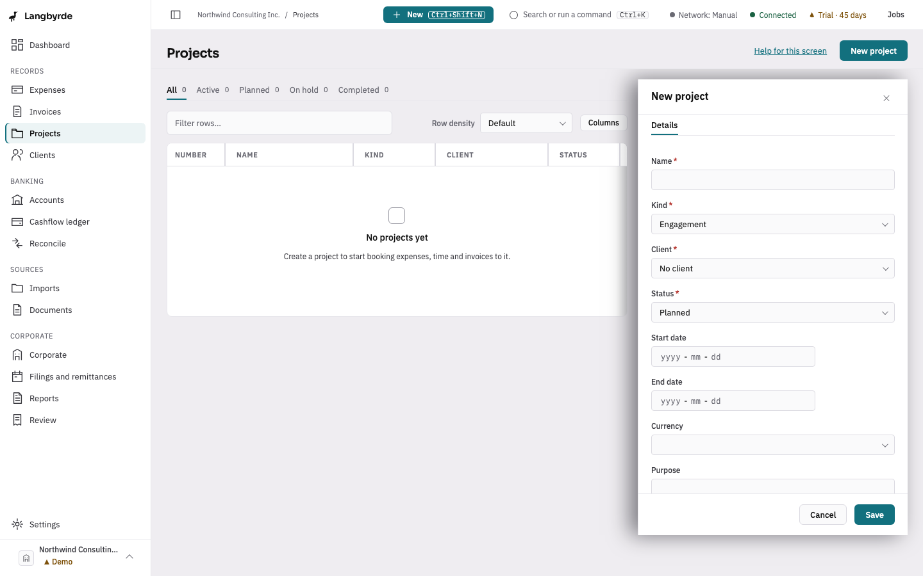Screen dimensions: 923x576
Task: Switch to the Completed projects tab
Action: [x=363, y=90]
